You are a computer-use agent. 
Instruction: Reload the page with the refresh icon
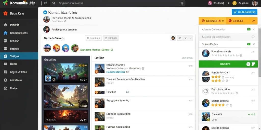[45, 3]
